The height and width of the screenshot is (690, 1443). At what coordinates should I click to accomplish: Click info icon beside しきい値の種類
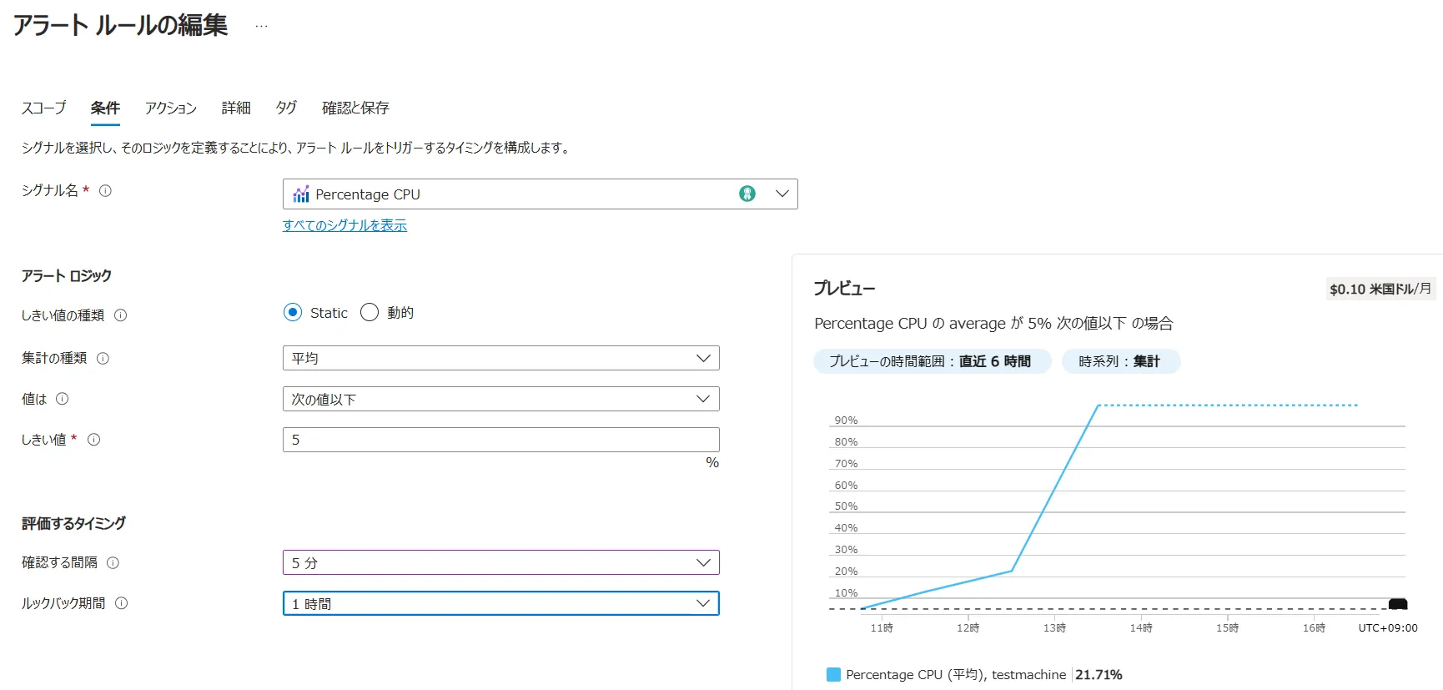(x=120, y=315)
